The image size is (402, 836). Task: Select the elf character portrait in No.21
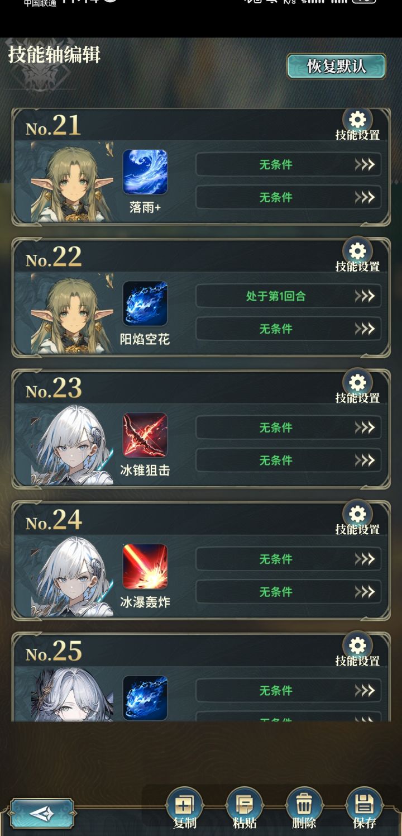[72, 182]
